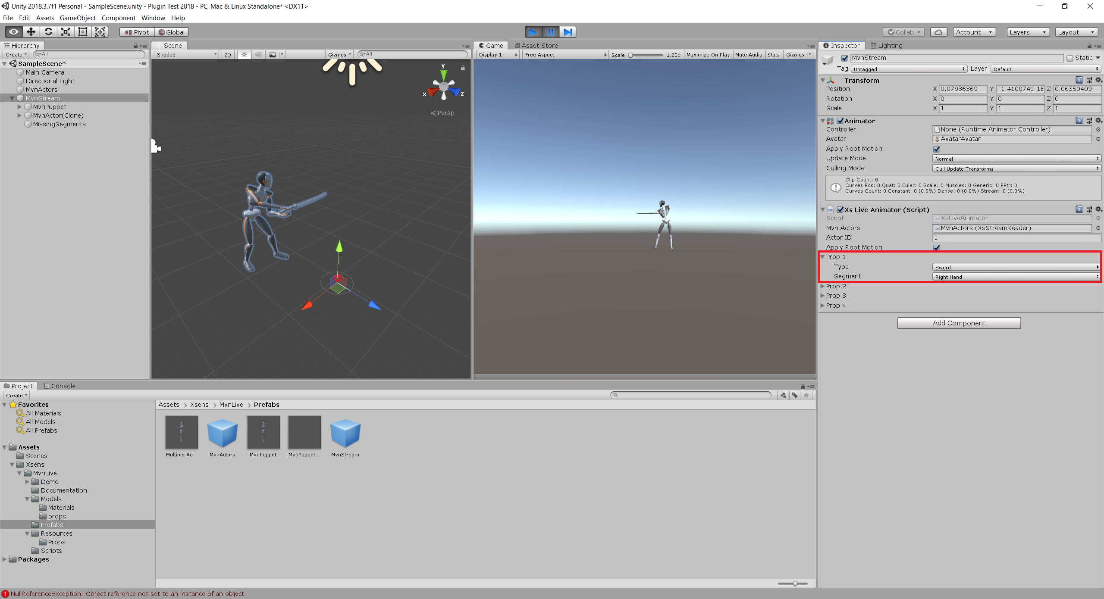Activate the Rect Transform tool
The image size is (1104, 599).
(82, 32)
